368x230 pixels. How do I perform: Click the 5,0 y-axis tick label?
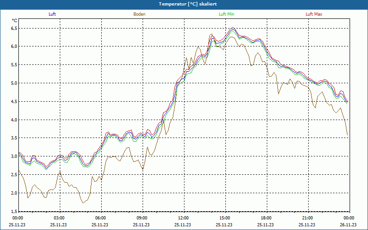pos(14,83)
